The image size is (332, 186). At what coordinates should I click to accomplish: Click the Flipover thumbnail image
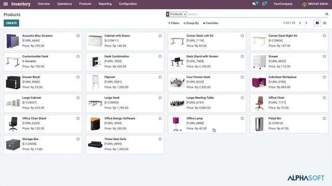[x=95, y=83]
